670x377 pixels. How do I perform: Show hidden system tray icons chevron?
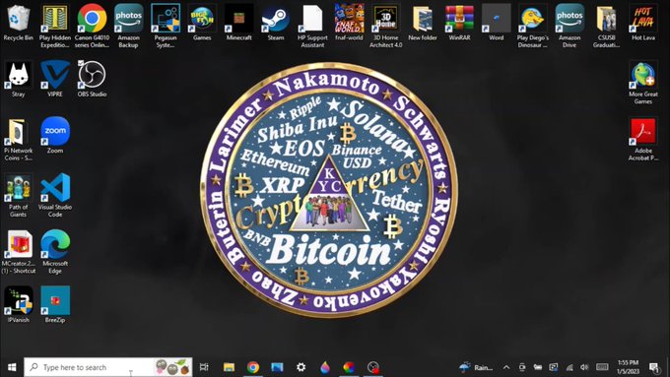click(506, 367)
